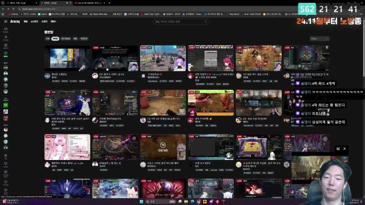The height and width of the screenshot is (205, 365).
Task: Launch the Windows Start button in the taskbar
Action: click(x=141, y=201)
